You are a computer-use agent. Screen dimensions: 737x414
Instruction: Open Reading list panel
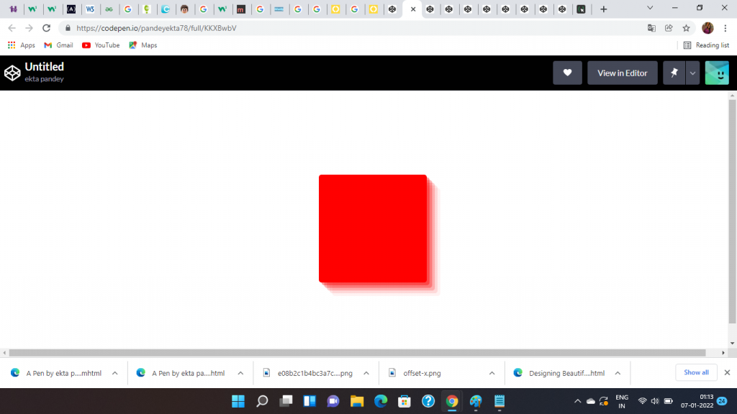(705, 45)
